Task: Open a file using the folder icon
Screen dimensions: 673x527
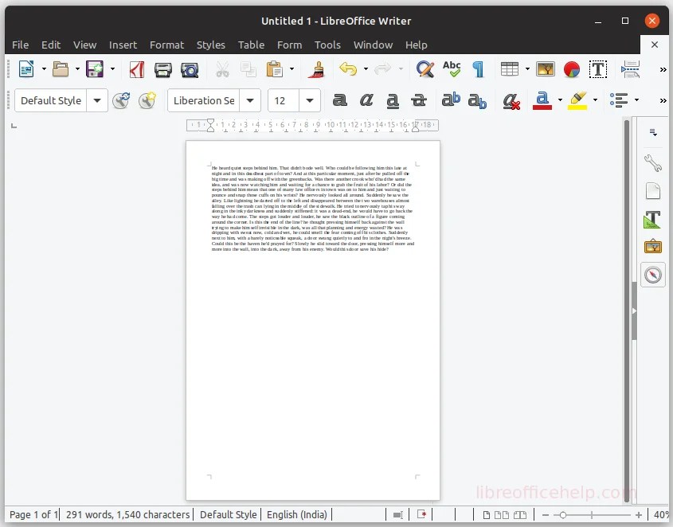Action: click(61, 69)
